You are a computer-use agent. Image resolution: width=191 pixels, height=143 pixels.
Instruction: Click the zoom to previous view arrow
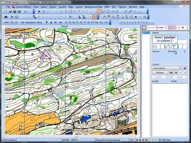[x=136, y=17]
